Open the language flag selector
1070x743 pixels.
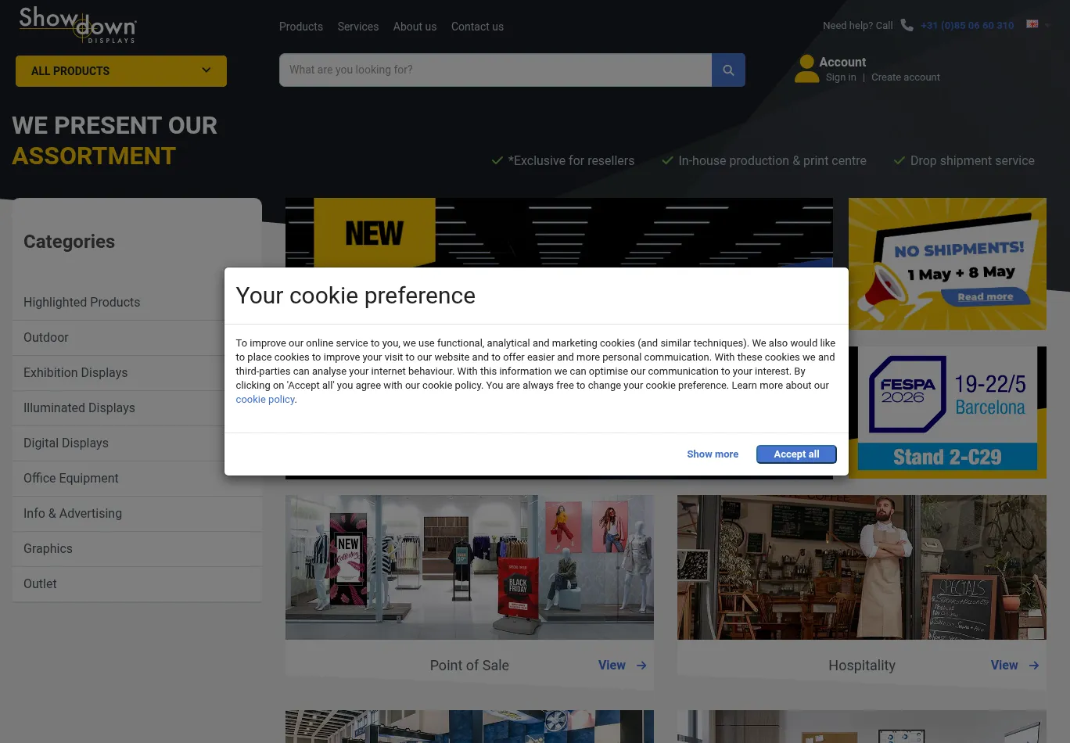[x=1037, y=25]
